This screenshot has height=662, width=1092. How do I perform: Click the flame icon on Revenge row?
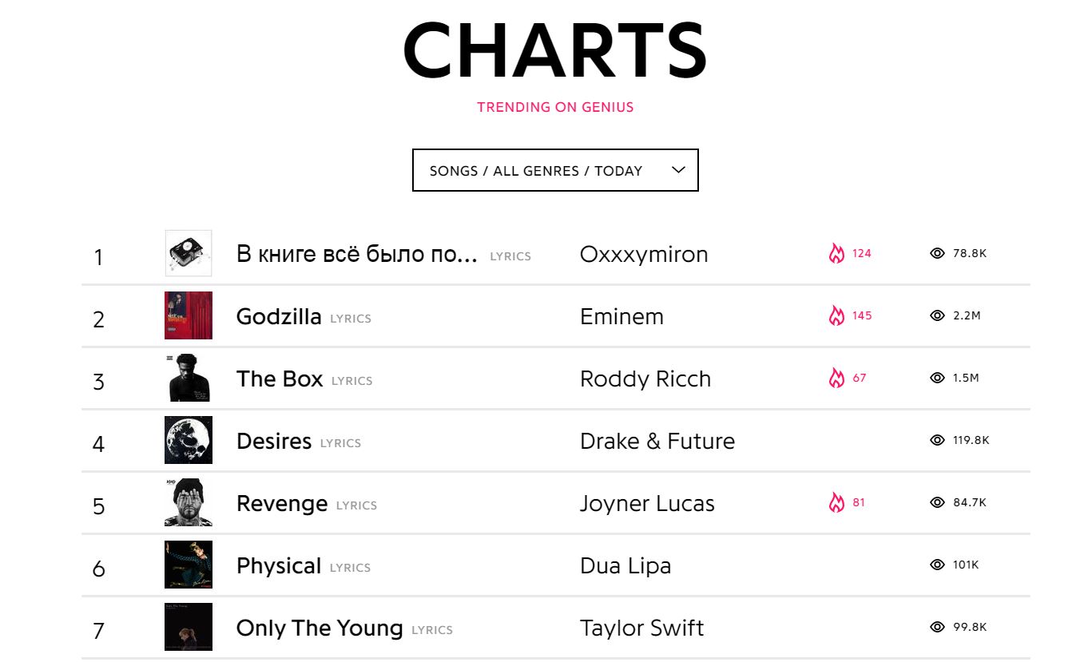(836, 502)
